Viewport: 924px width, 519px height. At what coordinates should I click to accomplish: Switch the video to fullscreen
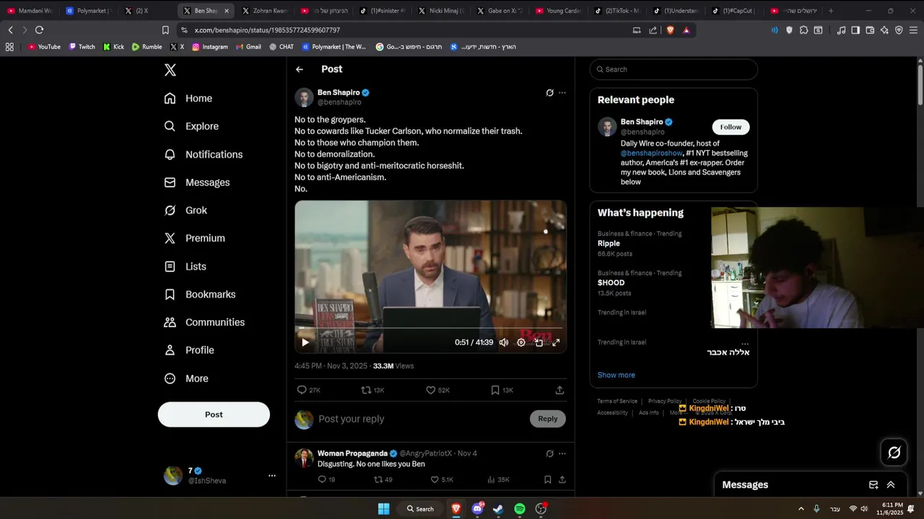pyautogui.click(x=556, y=342)
